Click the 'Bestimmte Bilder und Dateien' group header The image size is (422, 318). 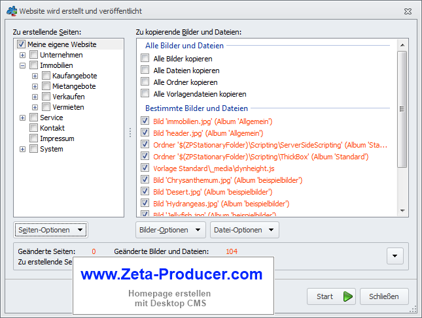click(x=196, y=108)
